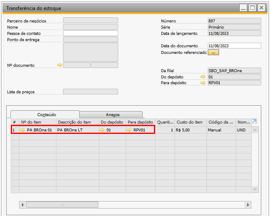
Task: Open the Do depósito header link arrow
Action: point(203,77)
